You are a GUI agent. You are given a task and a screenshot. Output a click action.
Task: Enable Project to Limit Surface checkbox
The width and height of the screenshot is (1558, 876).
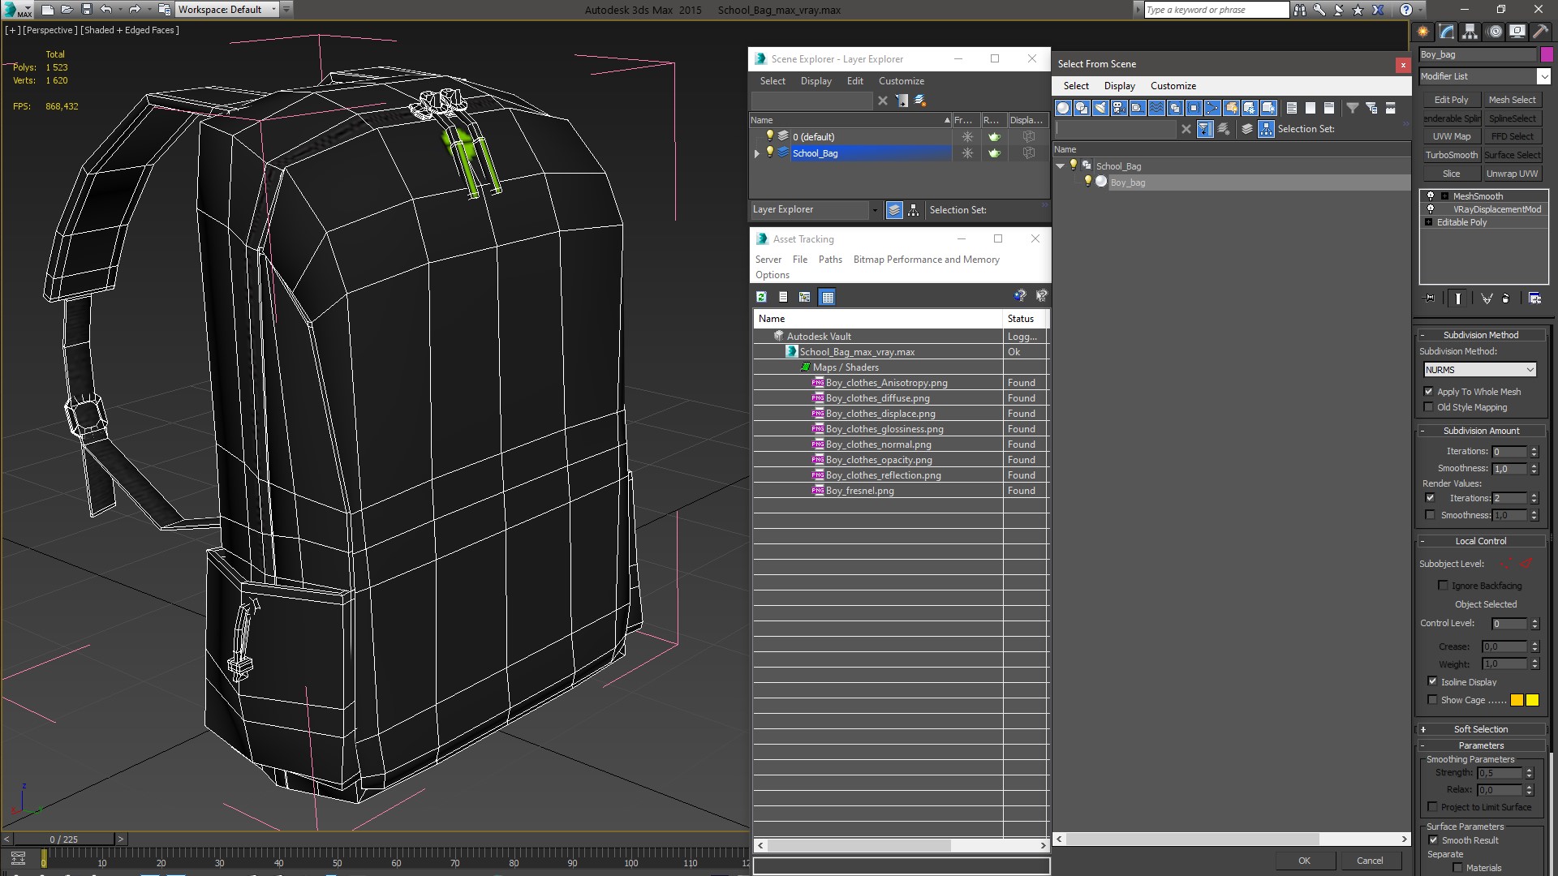click(x=1432, y=807)
